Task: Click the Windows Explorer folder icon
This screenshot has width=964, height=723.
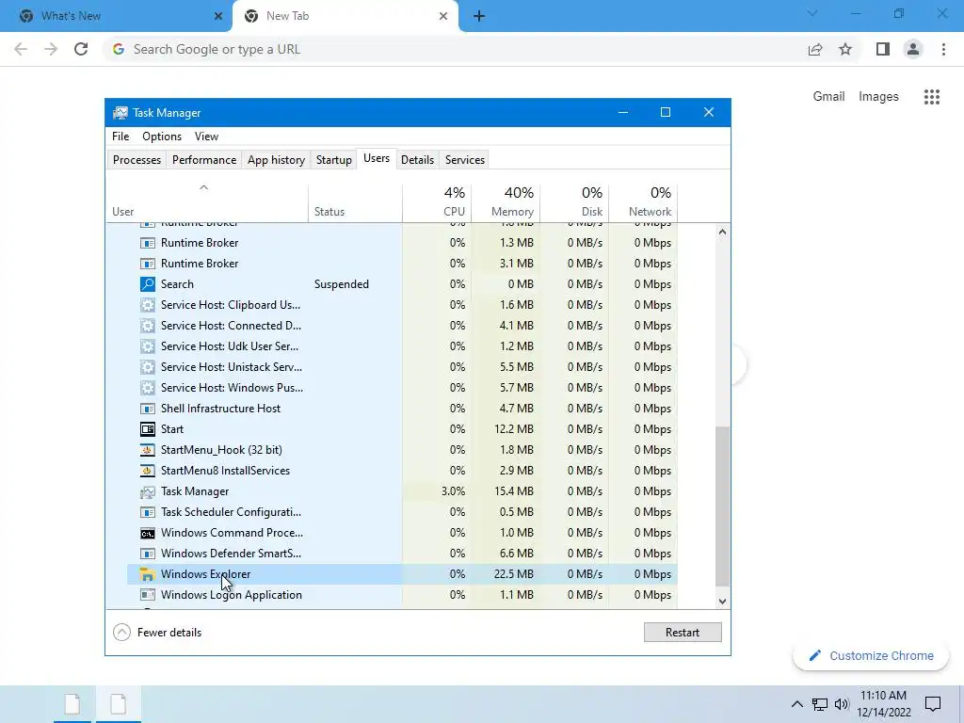Action: pos(148,574)
